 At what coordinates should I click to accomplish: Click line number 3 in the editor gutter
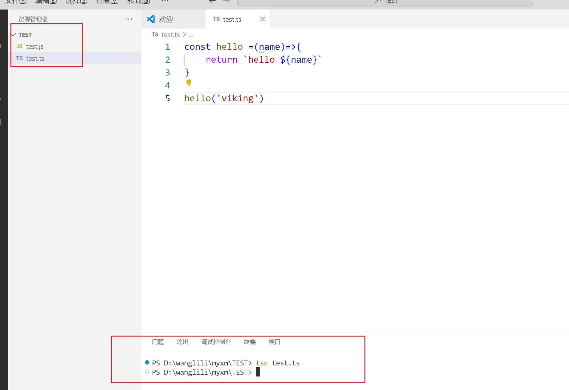coord(168,72)
